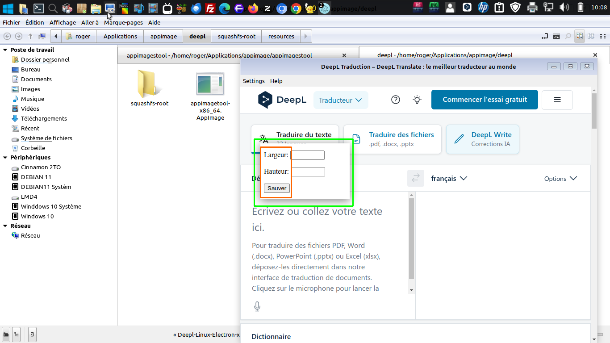
Task: Switch file manager to list view
Action: click(591, 37)
